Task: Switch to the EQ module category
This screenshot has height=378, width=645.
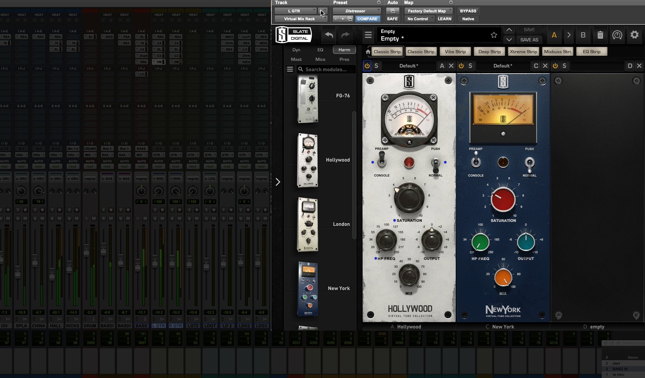Action: (x=320, y=50)
